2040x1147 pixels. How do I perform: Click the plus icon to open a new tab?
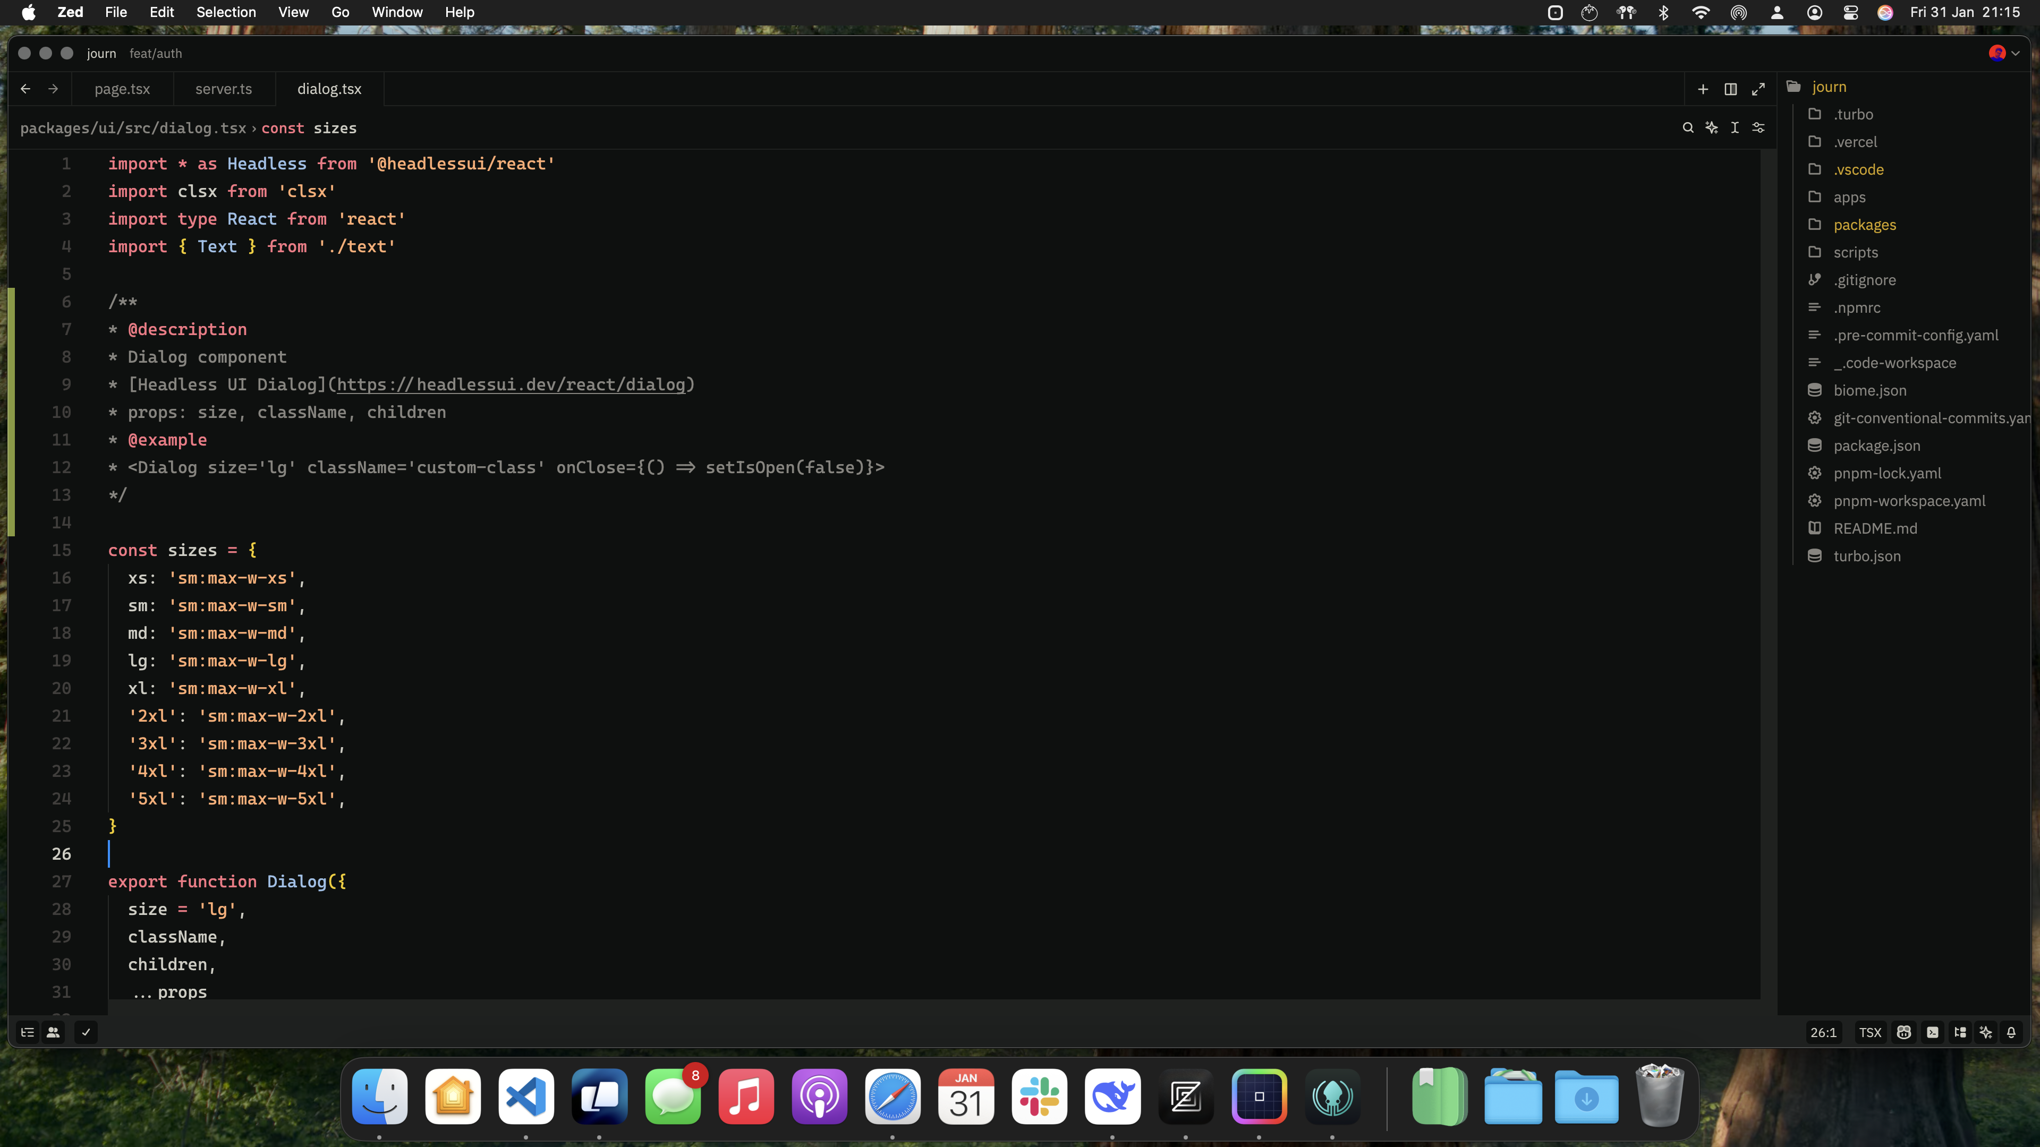pyautogui.click(x=1703, y=89)
